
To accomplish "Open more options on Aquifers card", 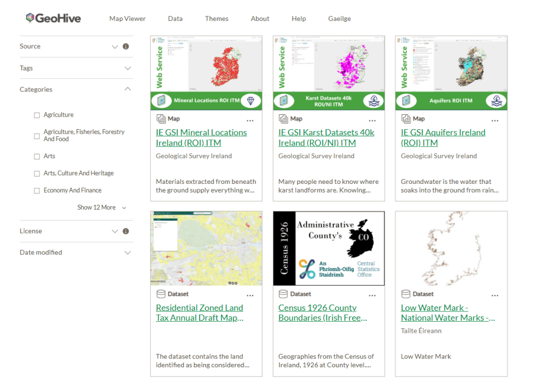I will [495, 120].
